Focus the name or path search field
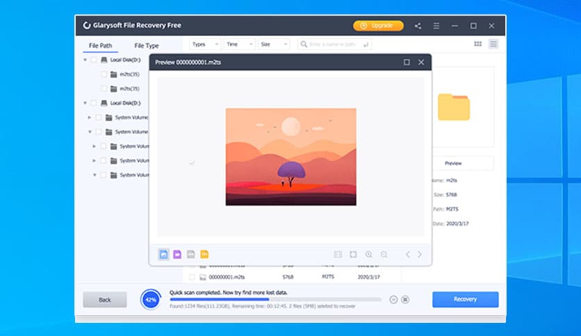Image resolution: width=581 pixels, height=336 pixels. 334,44
